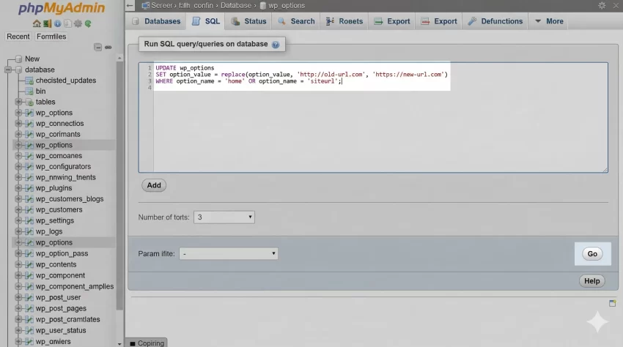The width and height of the screenshot is (623, 347).
Task: Click the table icon next to wp_logs
Action: pyautogui.click(x=29, y=231)
